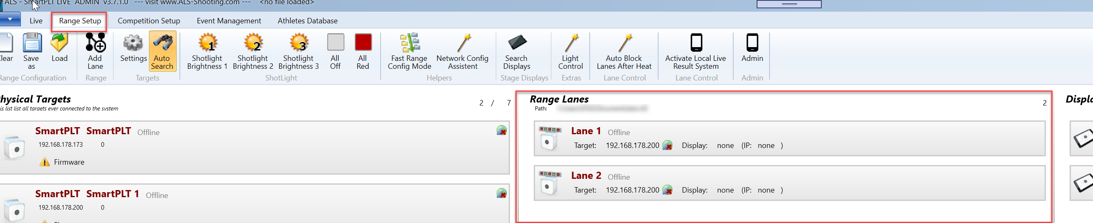Start the Network Config Assistent

pos(462,43)
